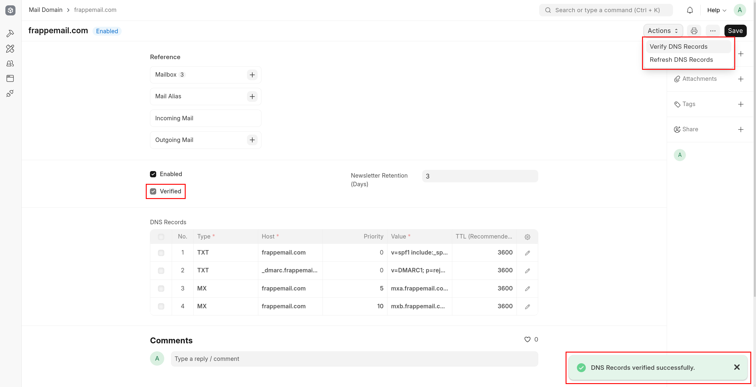Choose Verify DNS Records
Screen dimensions: 756x387
pos(688,47)
